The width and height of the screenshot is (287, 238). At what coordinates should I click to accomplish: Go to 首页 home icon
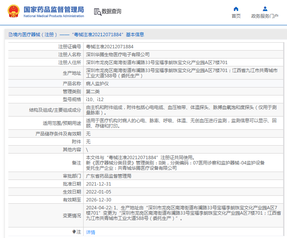point(236,9)
